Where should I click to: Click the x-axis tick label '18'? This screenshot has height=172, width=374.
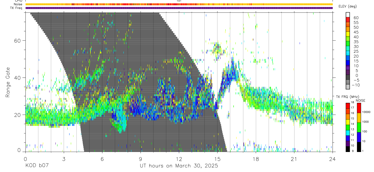[x=256, y=159]
